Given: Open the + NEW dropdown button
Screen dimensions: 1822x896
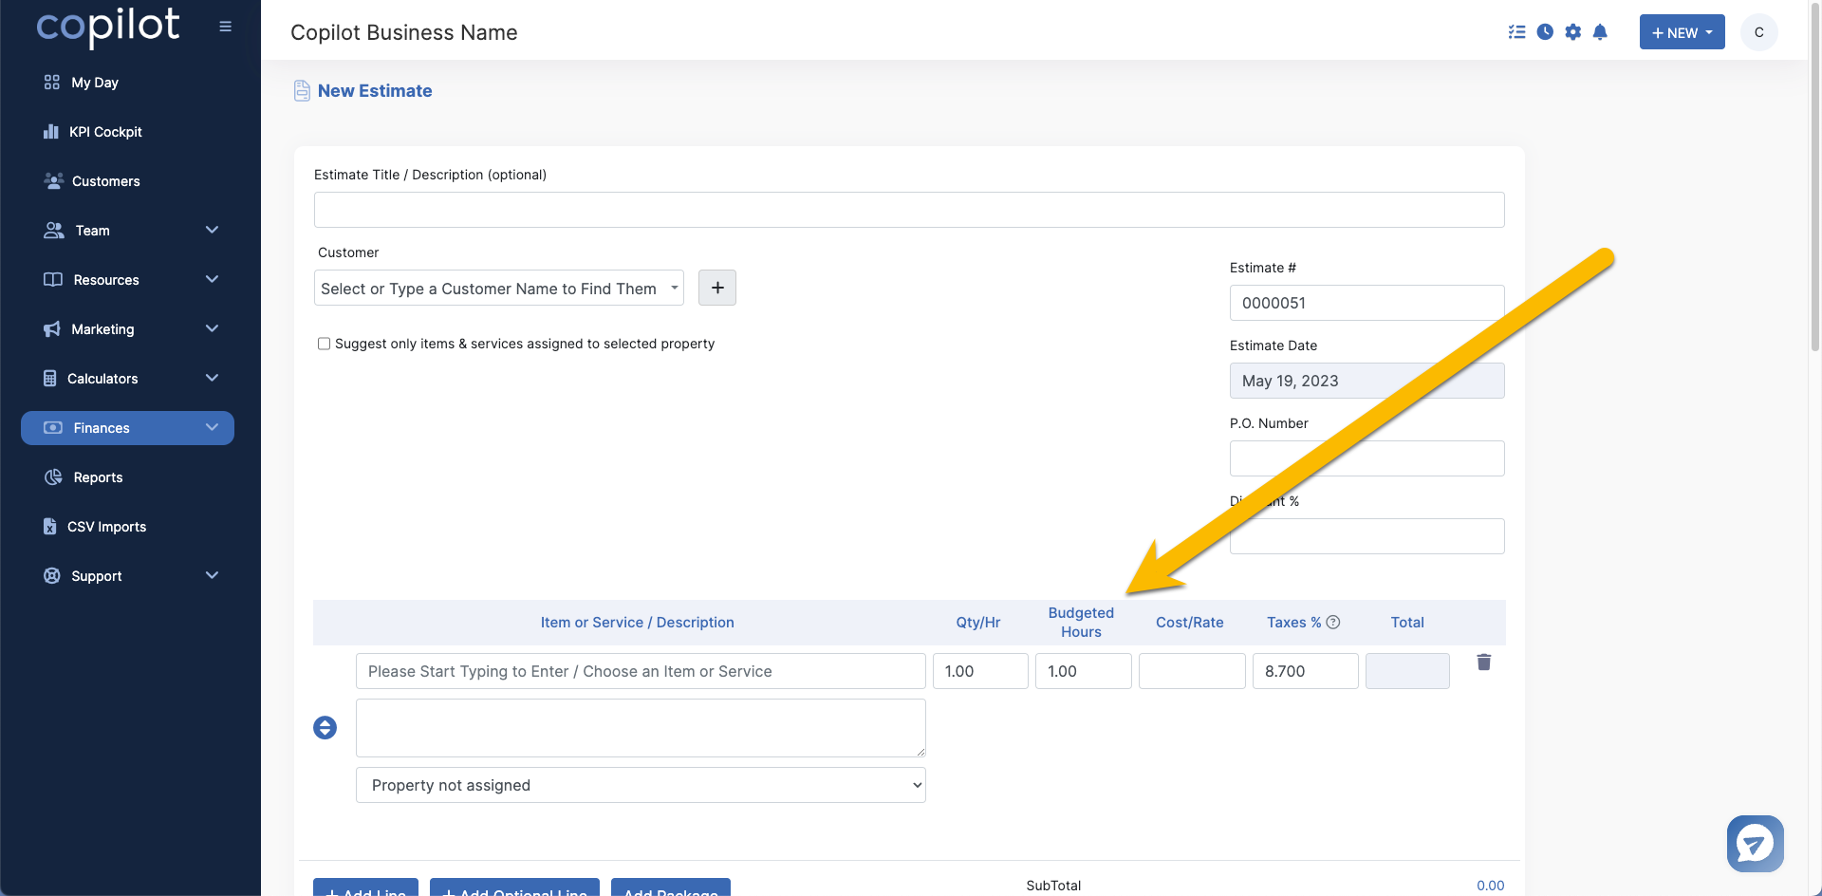Looking at the screenshot, I should click(x=1682, y=32).
